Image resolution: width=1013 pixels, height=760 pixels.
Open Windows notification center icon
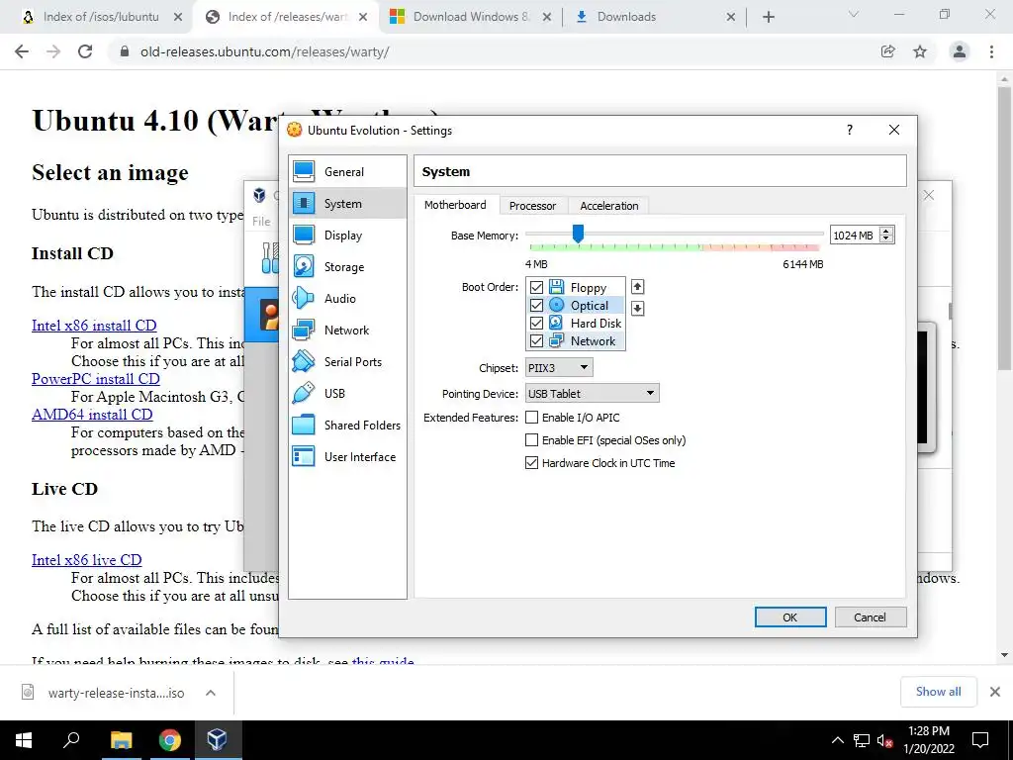click(x=980, y=740)
